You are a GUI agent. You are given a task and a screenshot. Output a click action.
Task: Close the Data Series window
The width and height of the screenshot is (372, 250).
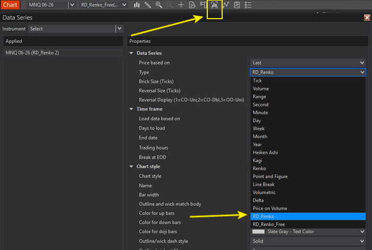367,18
